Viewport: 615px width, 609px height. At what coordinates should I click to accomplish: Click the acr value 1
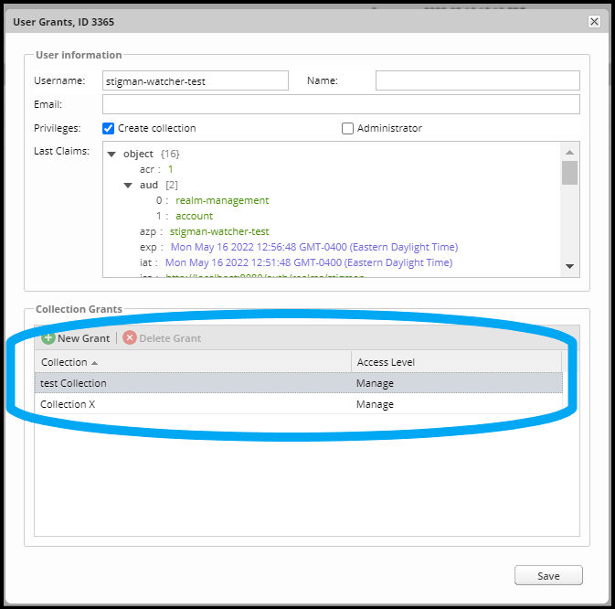(171, 169)
